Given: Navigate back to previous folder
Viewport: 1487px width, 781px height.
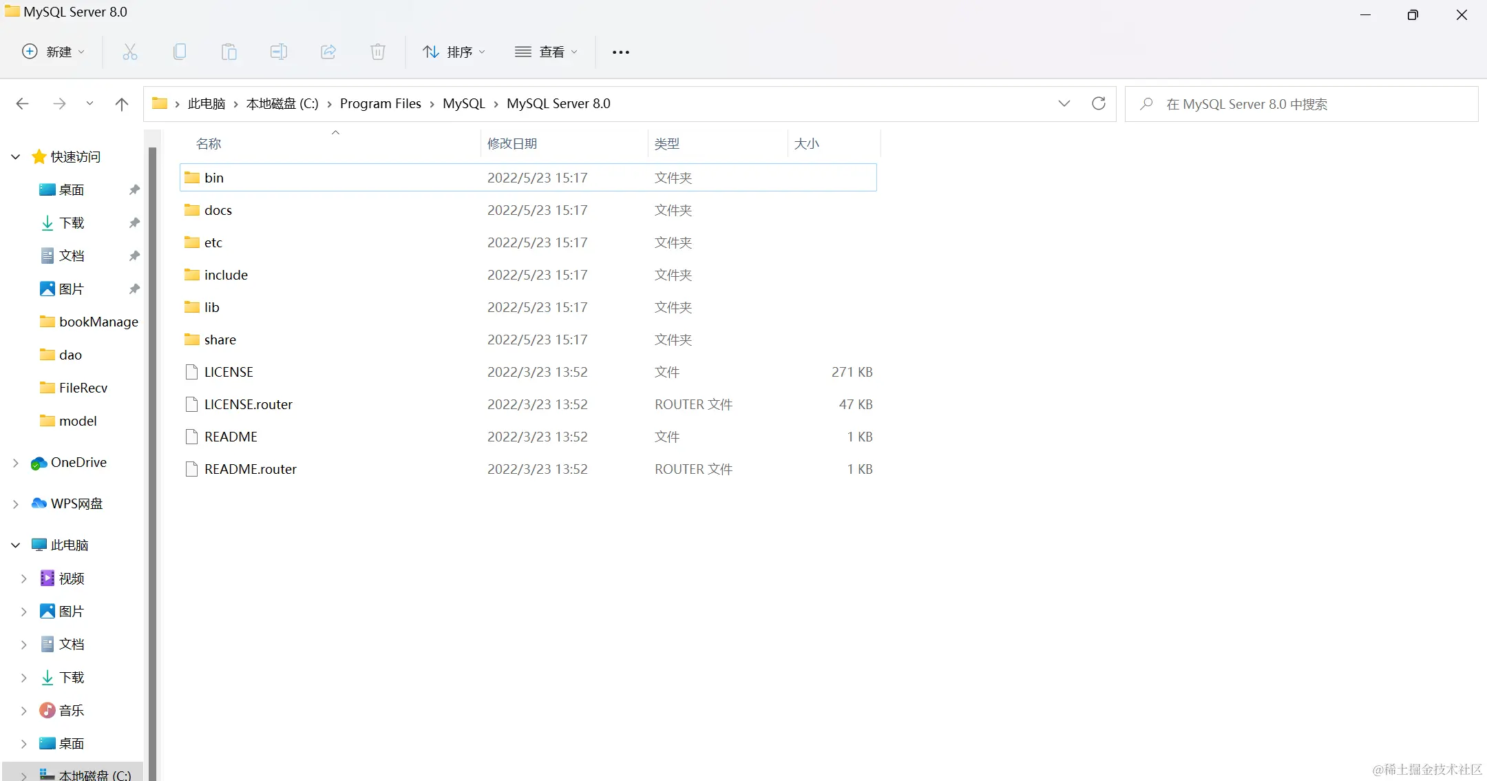Looking at the screenshot, I should (x=23, y=104).
